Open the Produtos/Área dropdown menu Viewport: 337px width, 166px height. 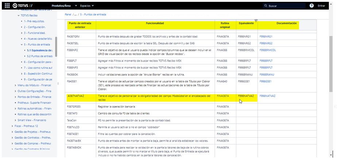point(64,6)
